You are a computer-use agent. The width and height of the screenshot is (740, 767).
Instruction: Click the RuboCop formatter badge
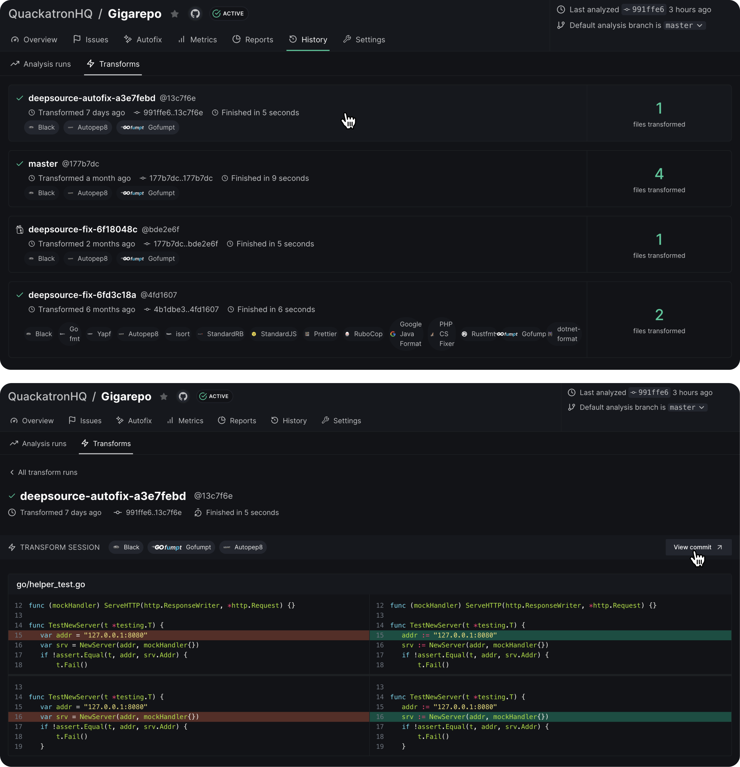click(x=363, y=334)
